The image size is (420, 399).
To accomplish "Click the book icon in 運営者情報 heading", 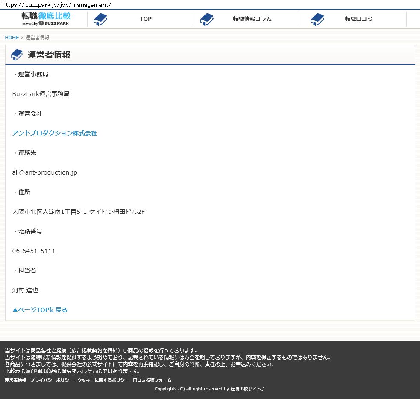I will coord(17,55).
